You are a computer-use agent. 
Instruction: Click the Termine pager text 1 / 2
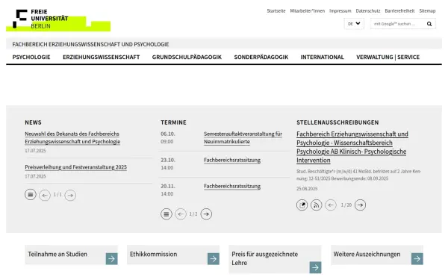(193, 214)
